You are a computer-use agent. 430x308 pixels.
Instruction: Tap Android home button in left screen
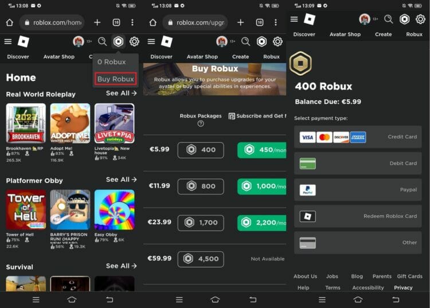tap(72, 299)
